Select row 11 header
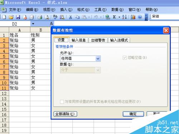The height and width of the screenshot is (134, 179). click(4, 88)
